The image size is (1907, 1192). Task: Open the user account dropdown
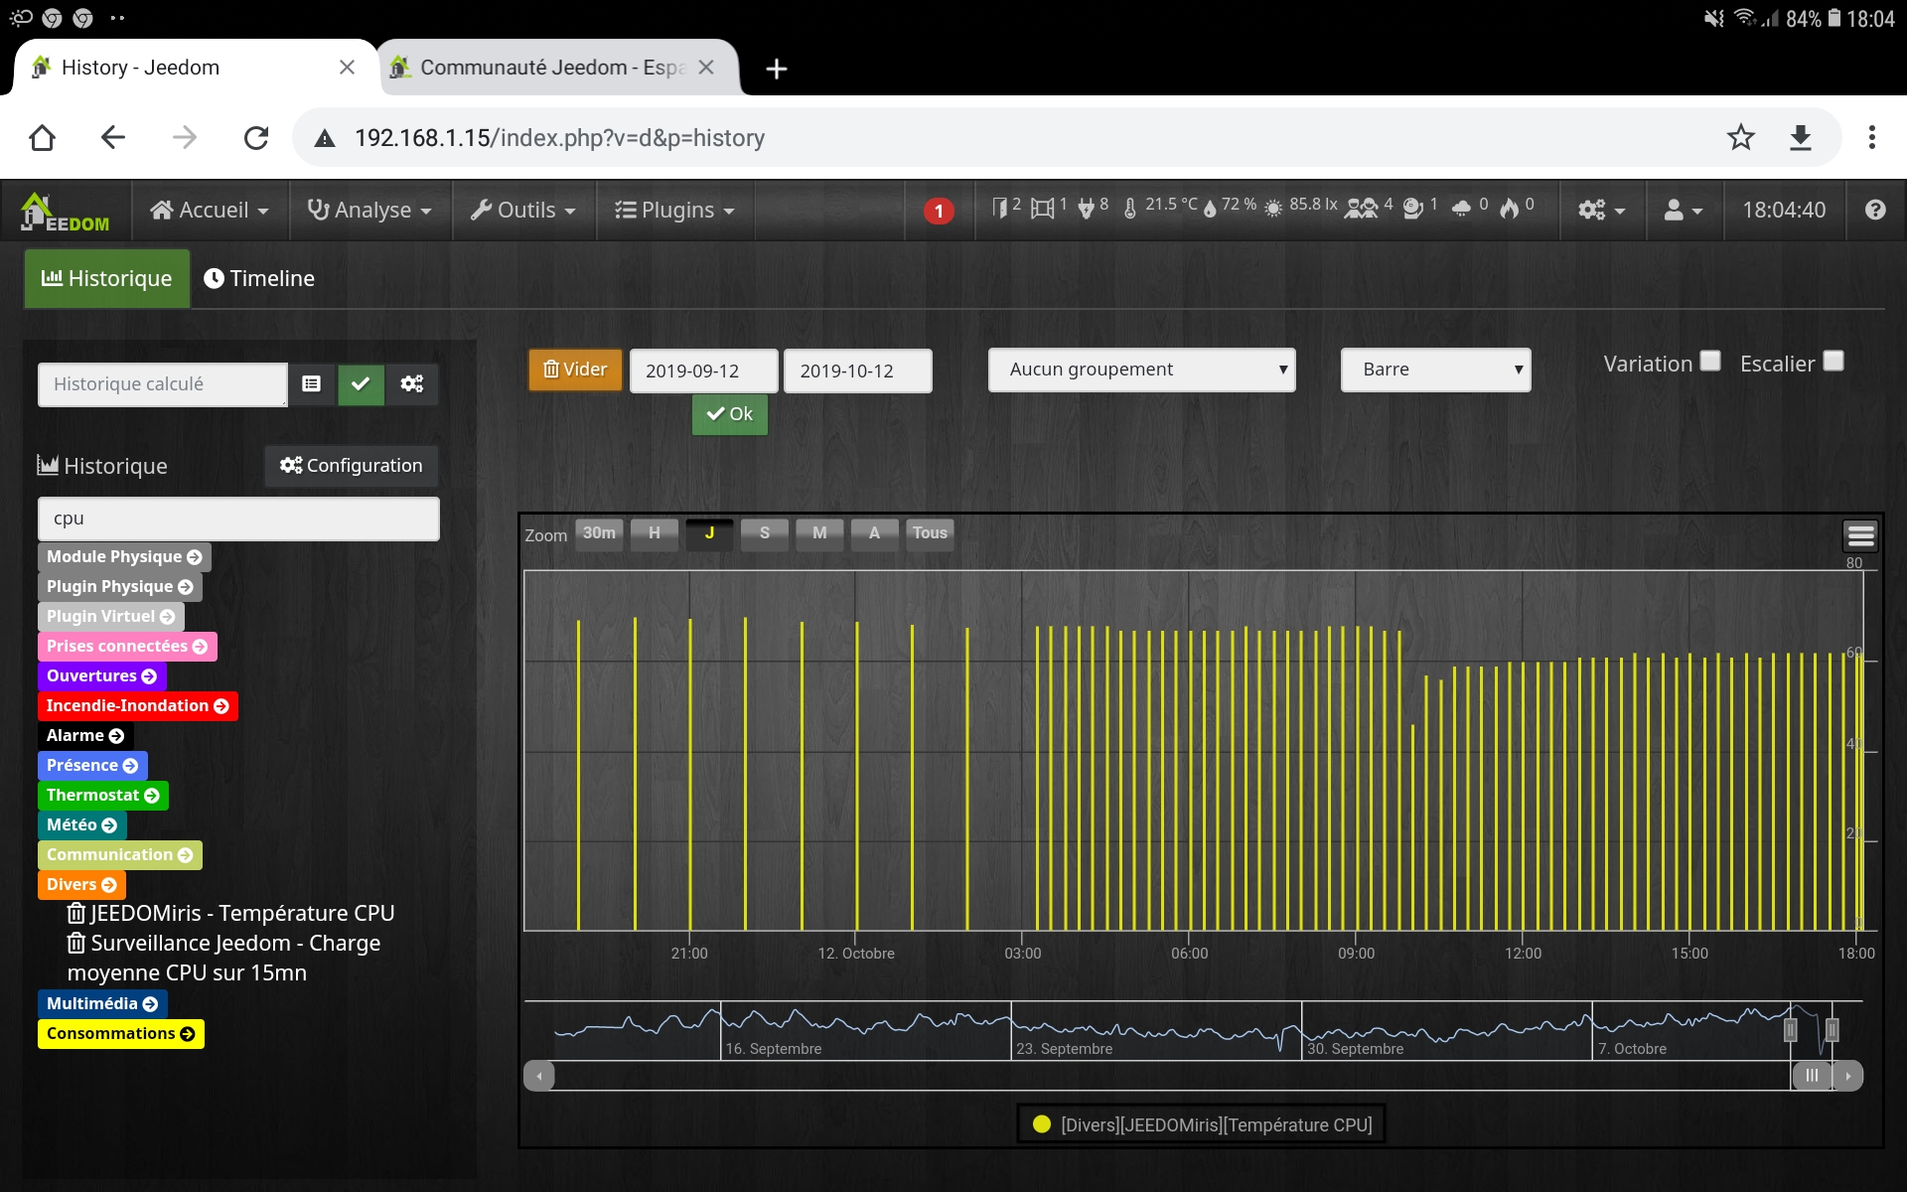coord(1684,210)
